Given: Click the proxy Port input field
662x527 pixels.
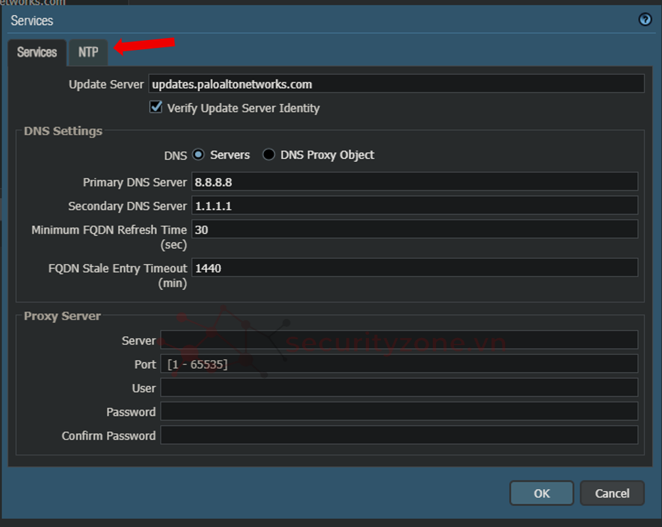Looking at the screenshot, I should 399,364.
